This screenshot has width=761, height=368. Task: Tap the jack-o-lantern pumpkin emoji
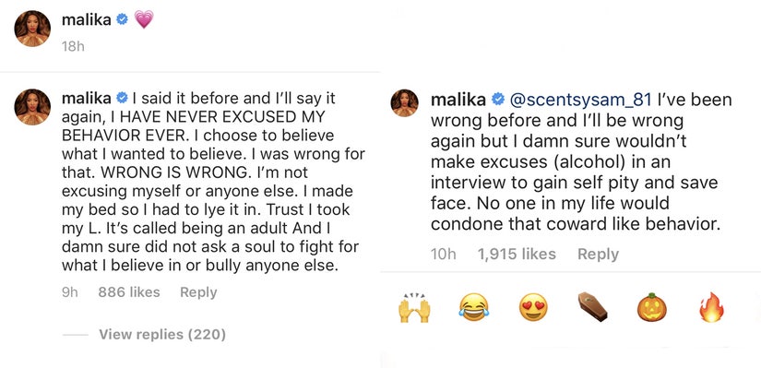point(652,308)
